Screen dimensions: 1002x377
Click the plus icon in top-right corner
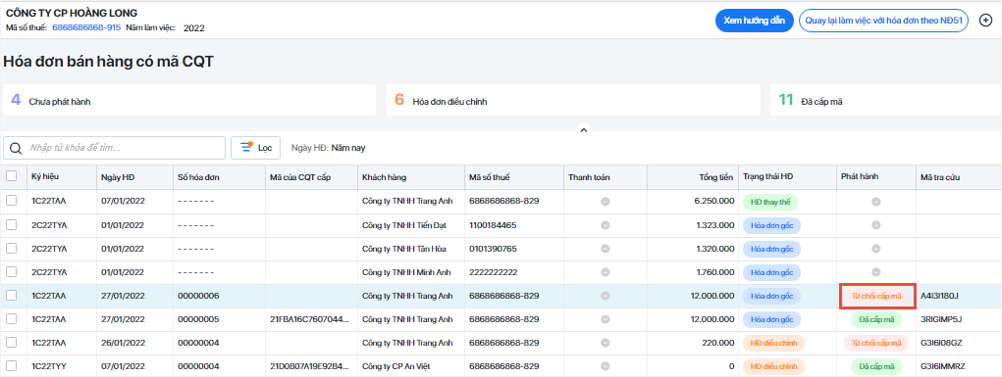[985, 21]
